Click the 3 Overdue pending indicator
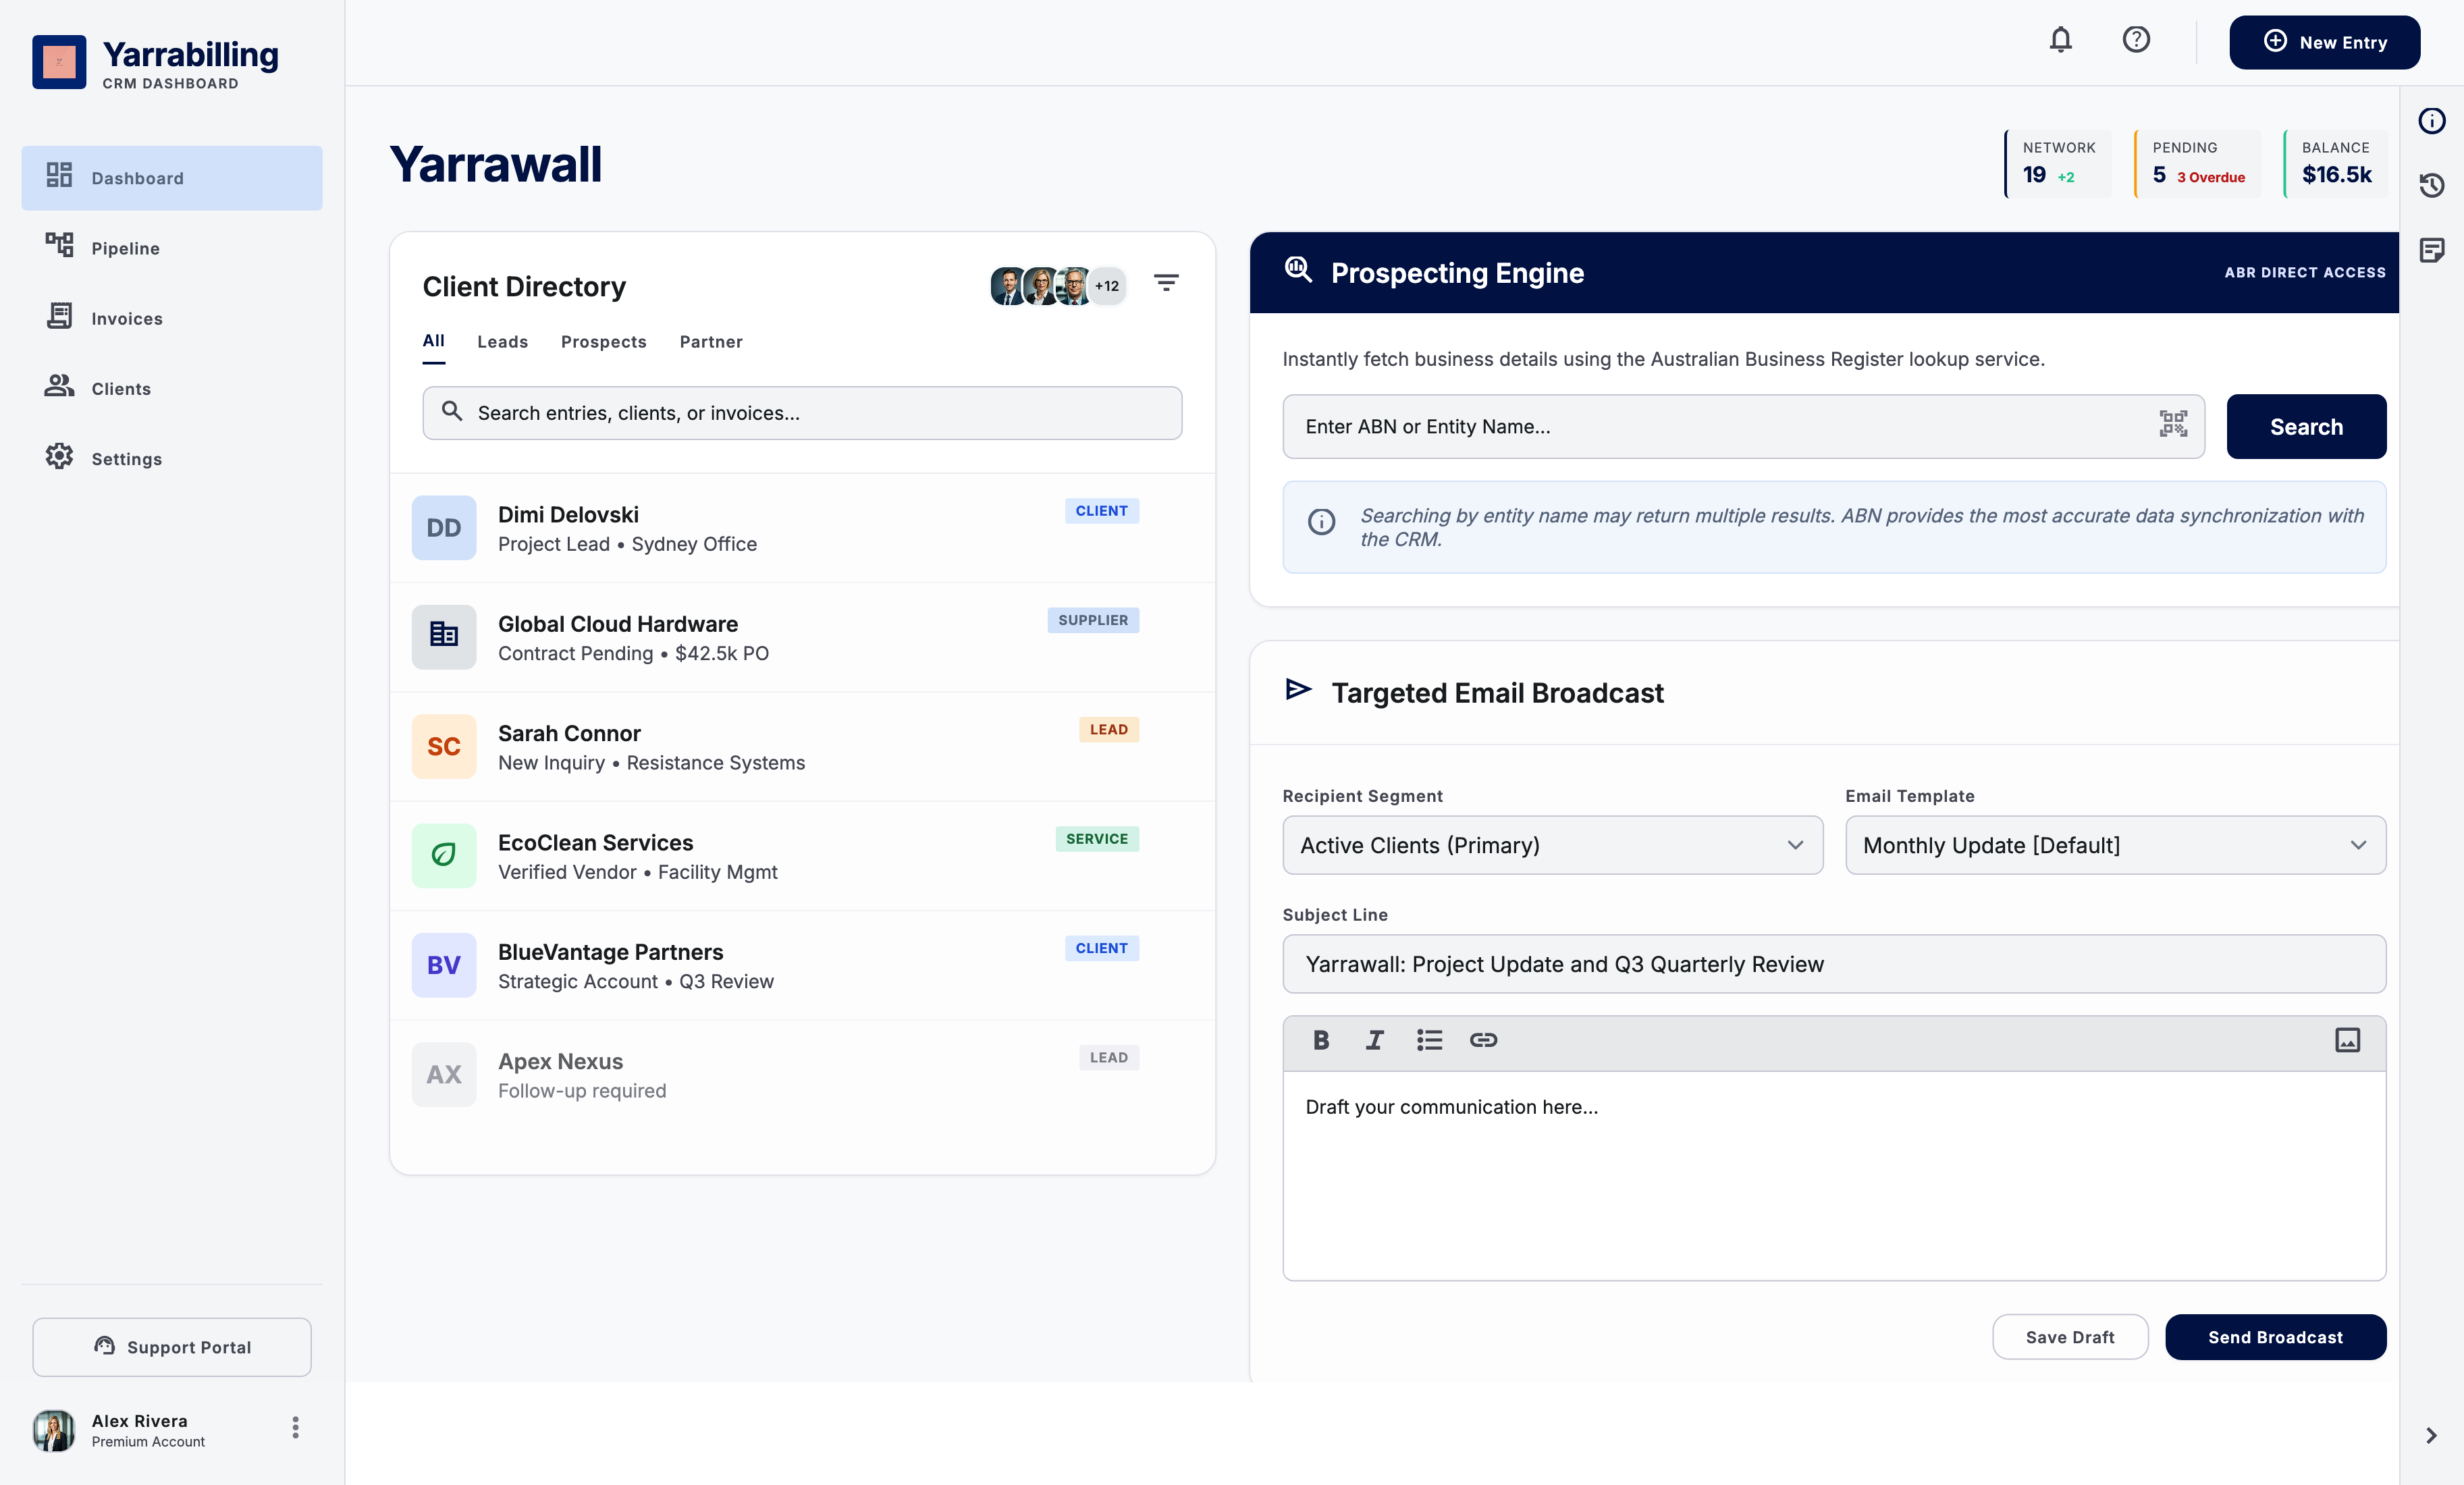 [2211, 177]
